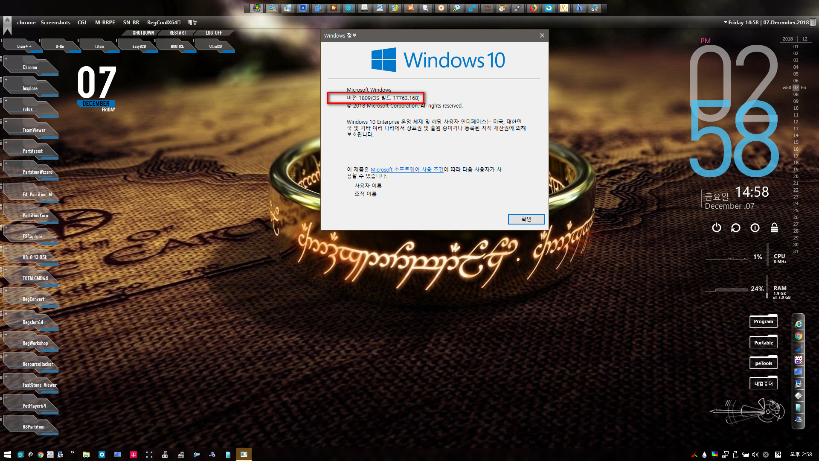This screenshot has width=819, height=461.
Task: Open the chrome menu in top bar
Action: 26,22
